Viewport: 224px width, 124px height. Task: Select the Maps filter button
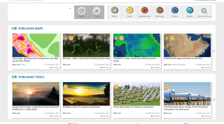82,12
